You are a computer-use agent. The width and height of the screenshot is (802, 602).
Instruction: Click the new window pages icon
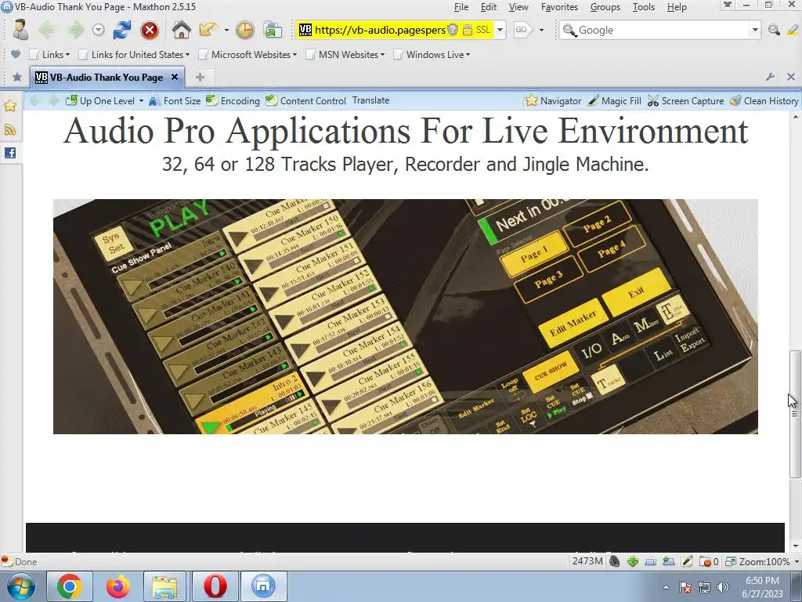[x=273, y=31]
